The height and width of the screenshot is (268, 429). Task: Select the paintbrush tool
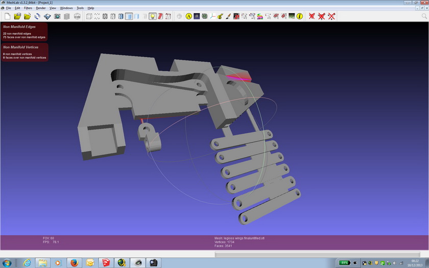point(228,16)
